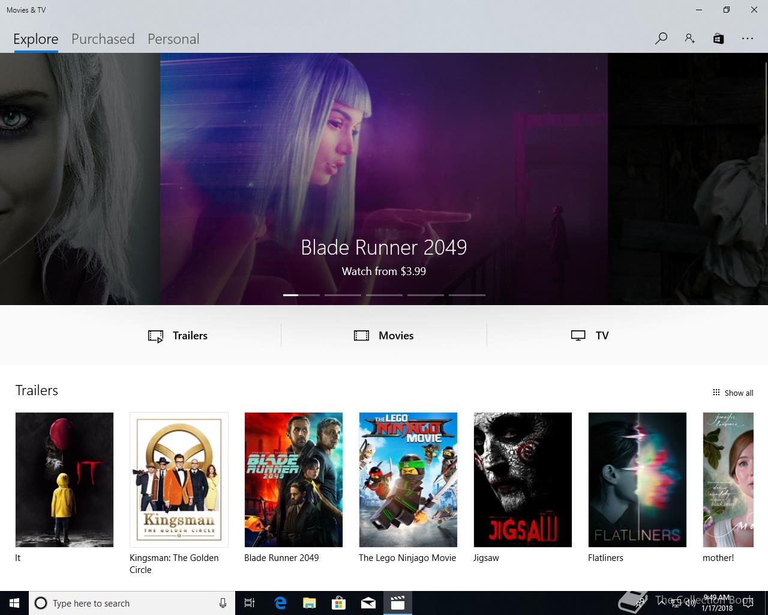This screenshot has height=615, width=768.
Task: Click Show all for Trailers
Action: [x=739, y=393]
